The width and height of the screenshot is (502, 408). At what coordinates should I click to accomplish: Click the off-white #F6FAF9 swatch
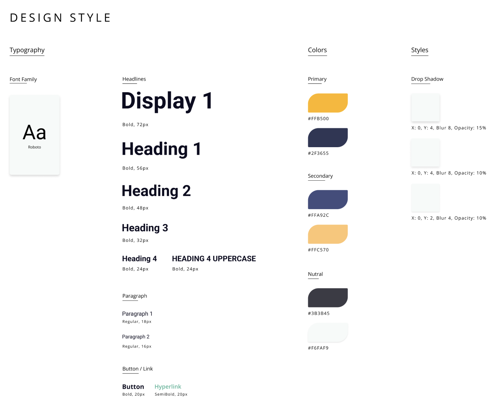coord(328,332)
